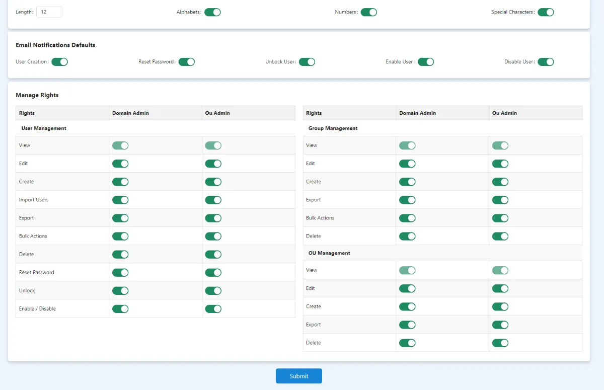Toggle Reset Password right for Domain Admin
The width and height of the screenshot is (604, 390).
tap(120, 272)
